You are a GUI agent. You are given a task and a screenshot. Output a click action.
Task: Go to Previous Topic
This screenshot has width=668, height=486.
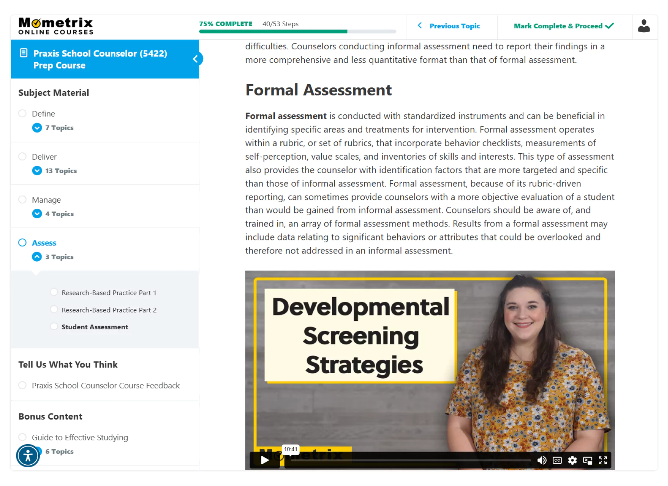454,26
